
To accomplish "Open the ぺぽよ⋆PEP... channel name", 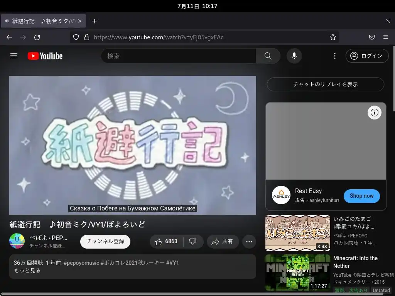I will tap(48, 238).
